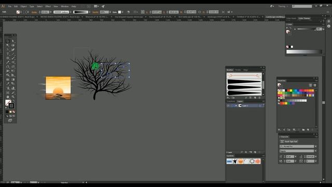Select the Scissors tool
Screen dimensions: 332x187
click(13, 62)
